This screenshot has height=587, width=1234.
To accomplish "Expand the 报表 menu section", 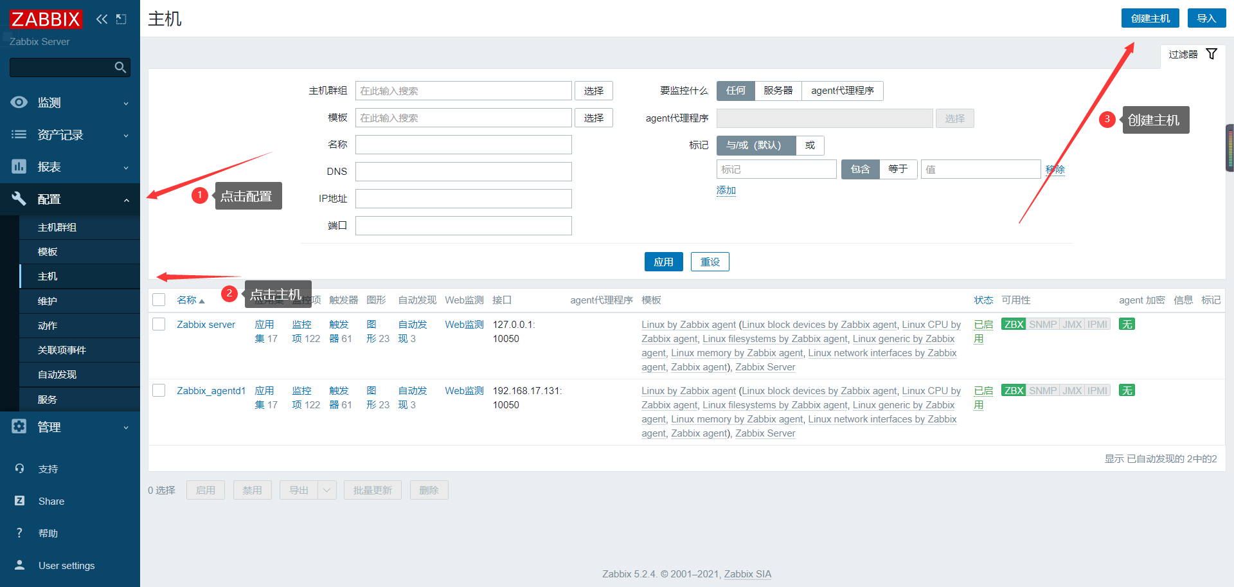I will point(70,167).
